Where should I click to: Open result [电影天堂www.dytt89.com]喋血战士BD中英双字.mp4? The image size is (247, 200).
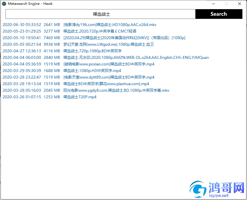[109, 77]
